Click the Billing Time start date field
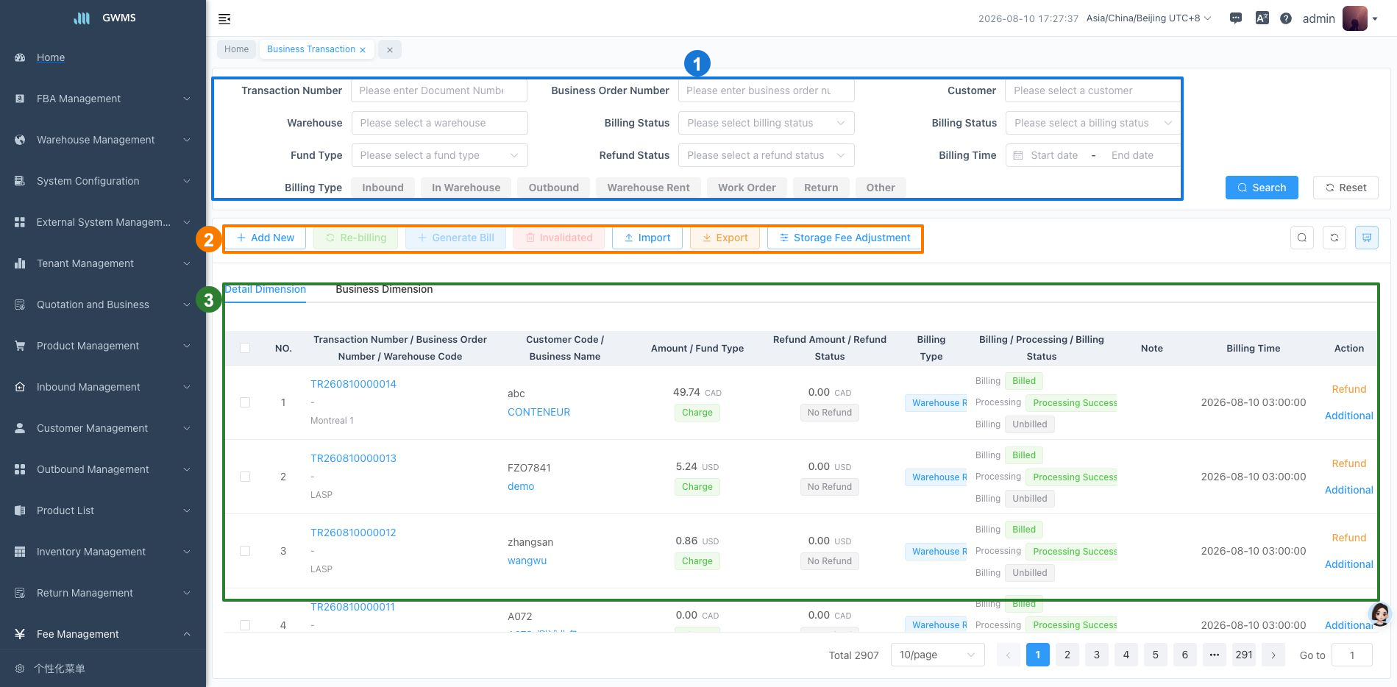 [x=1054, y=155]
